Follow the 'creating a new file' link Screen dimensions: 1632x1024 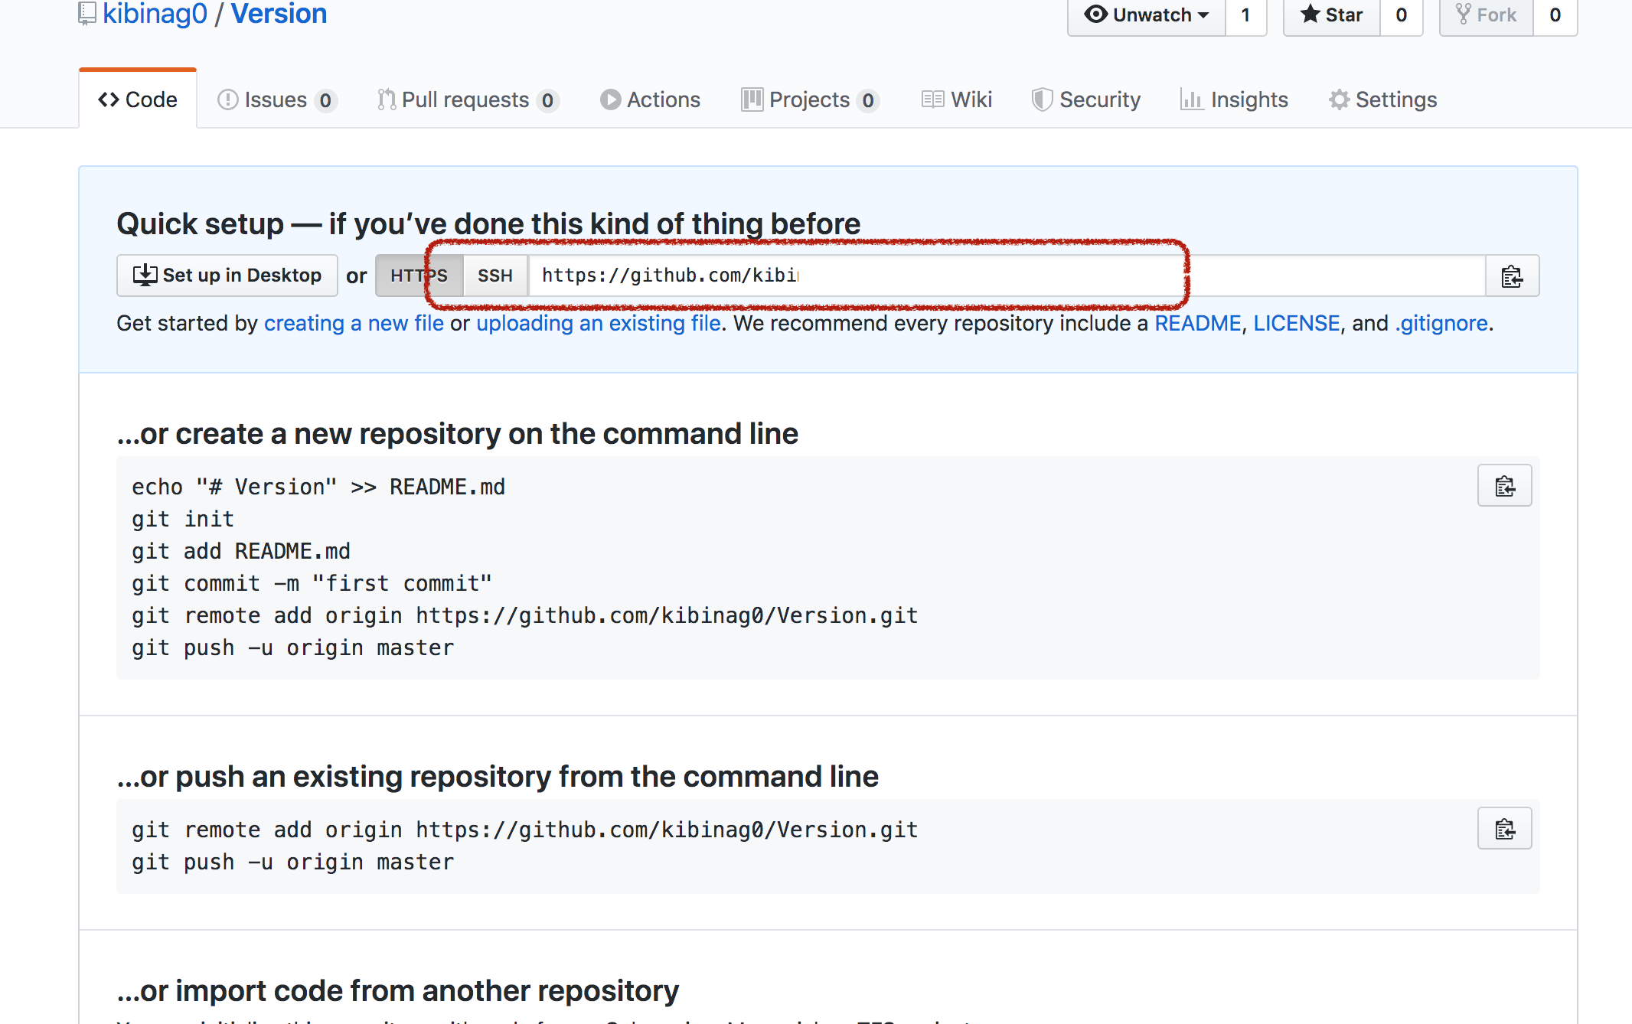click(354, 323)
